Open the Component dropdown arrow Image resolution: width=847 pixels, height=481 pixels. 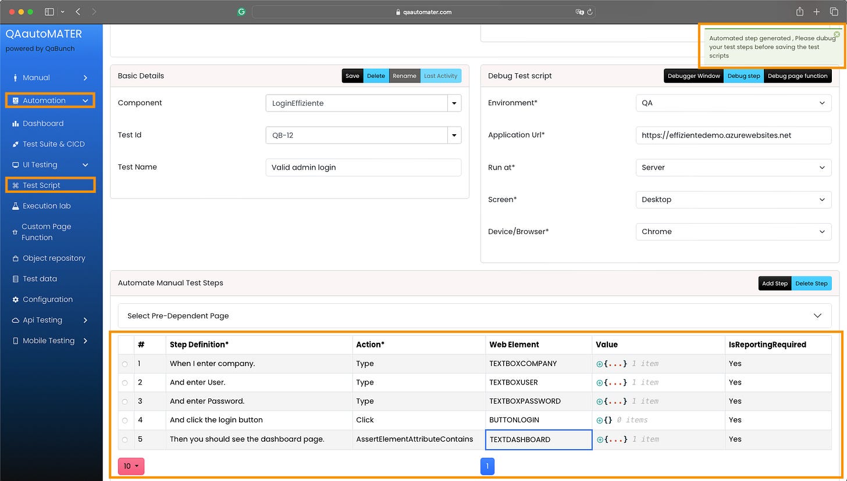tap(454, 103)
